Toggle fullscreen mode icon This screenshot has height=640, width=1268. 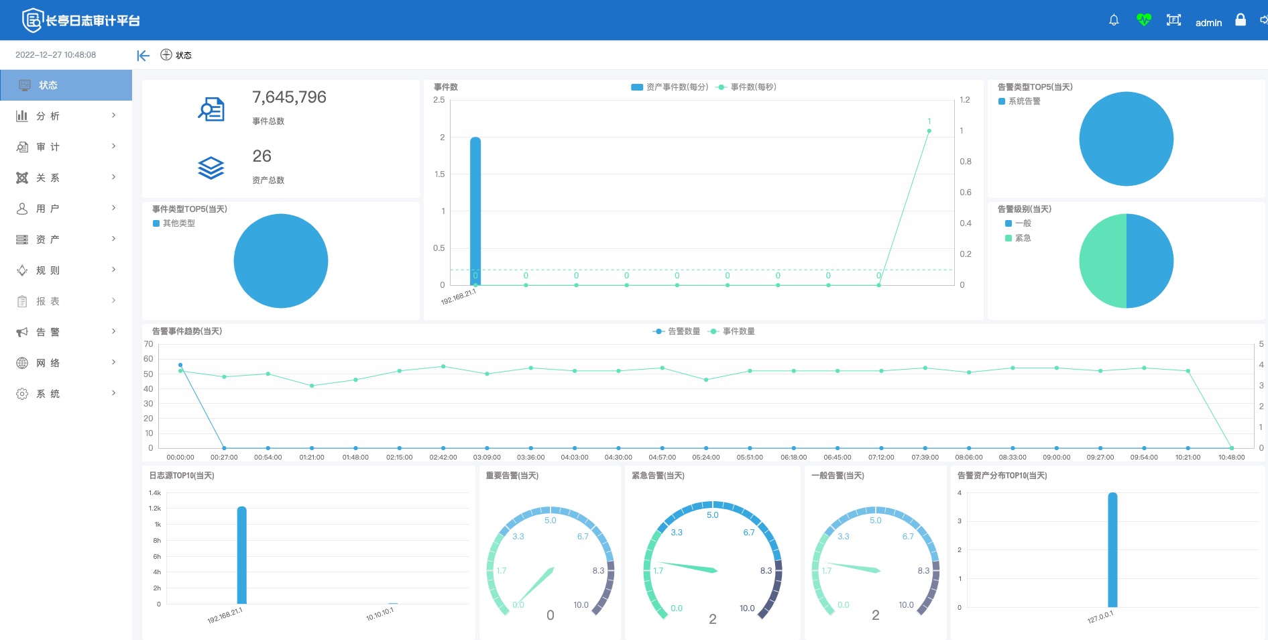[1173, 20]
